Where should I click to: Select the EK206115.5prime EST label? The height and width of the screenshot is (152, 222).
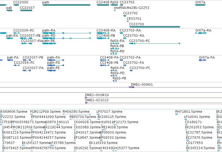(x=112, y=117)
